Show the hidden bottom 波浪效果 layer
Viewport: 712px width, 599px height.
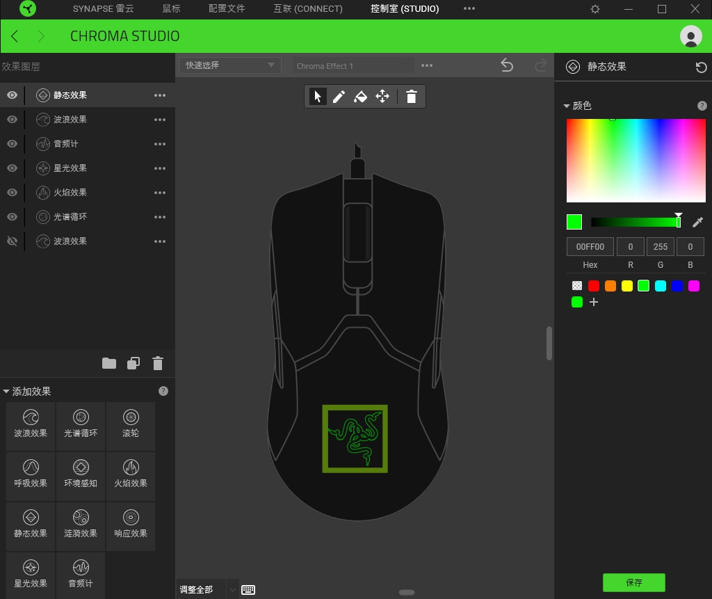tap(12, 241)
